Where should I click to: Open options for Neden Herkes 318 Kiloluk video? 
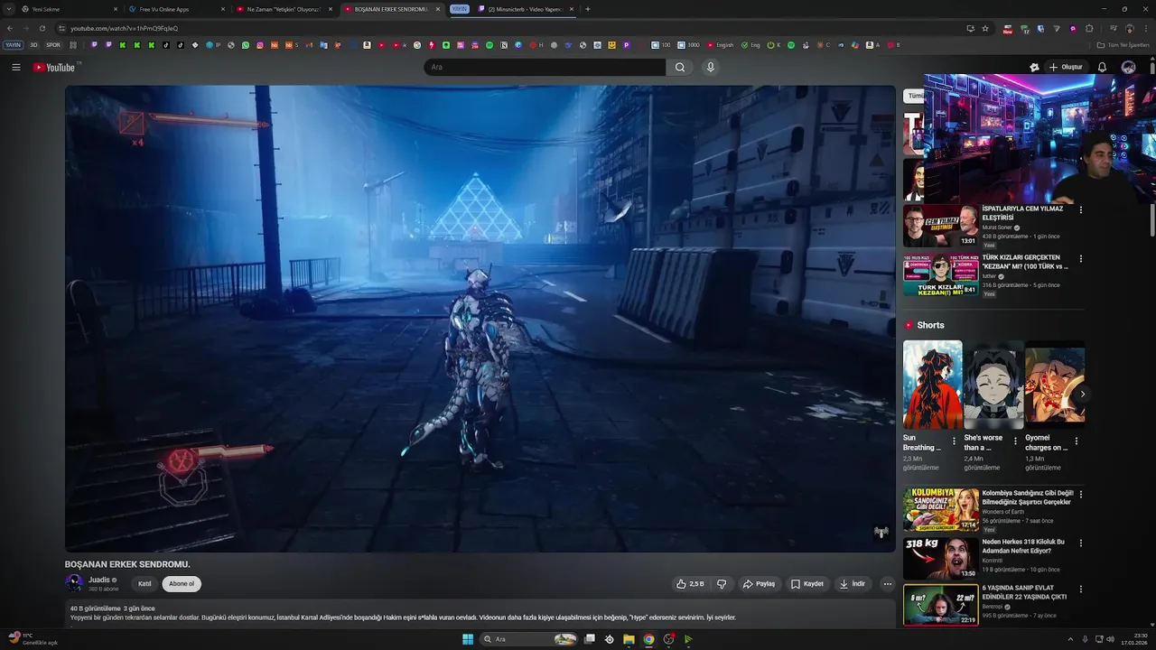click(x=1081, y=543)
